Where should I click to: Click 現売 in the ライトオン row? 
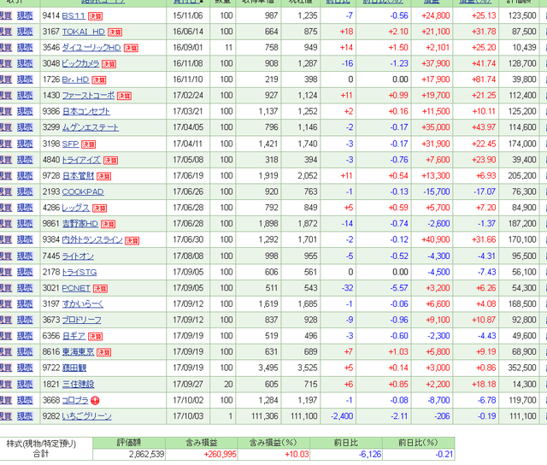(x=25, y=256)
